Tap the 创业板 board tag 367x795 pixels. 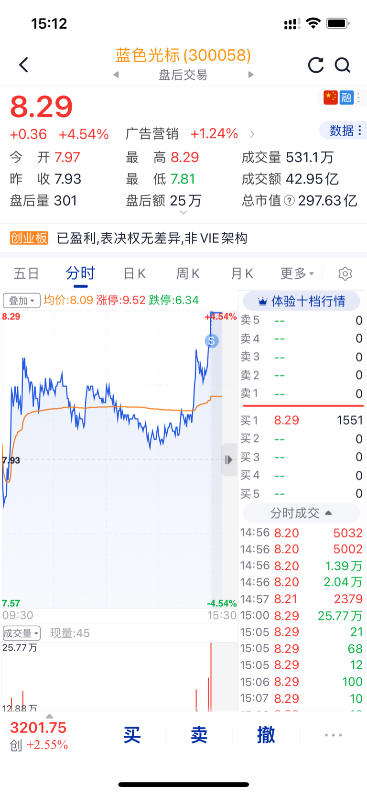pos(29,238)
